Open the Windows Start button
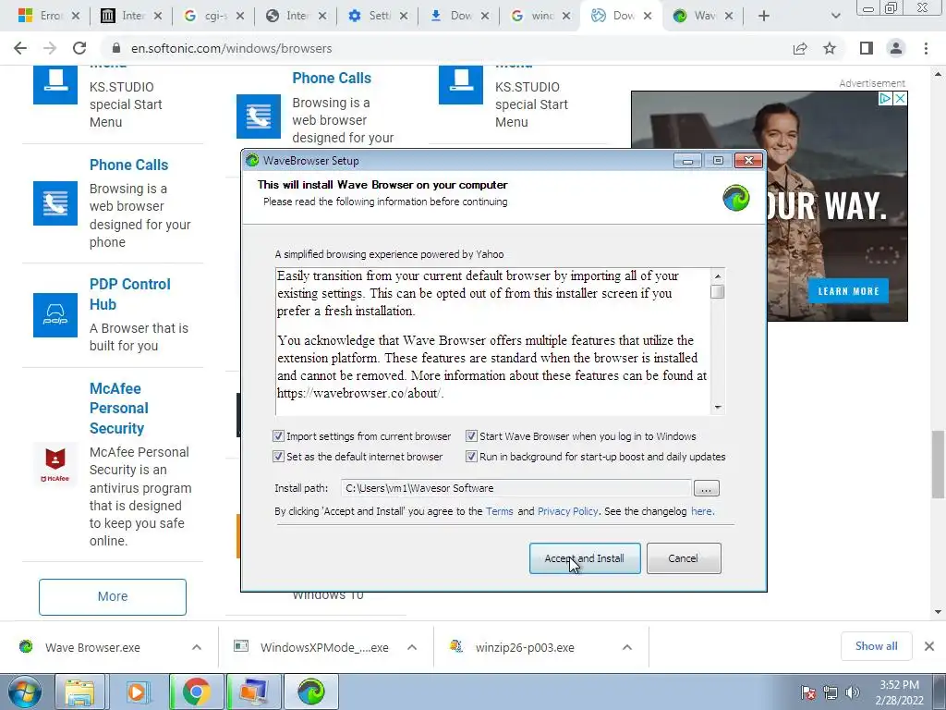946x710 pixels. [25, 692]
